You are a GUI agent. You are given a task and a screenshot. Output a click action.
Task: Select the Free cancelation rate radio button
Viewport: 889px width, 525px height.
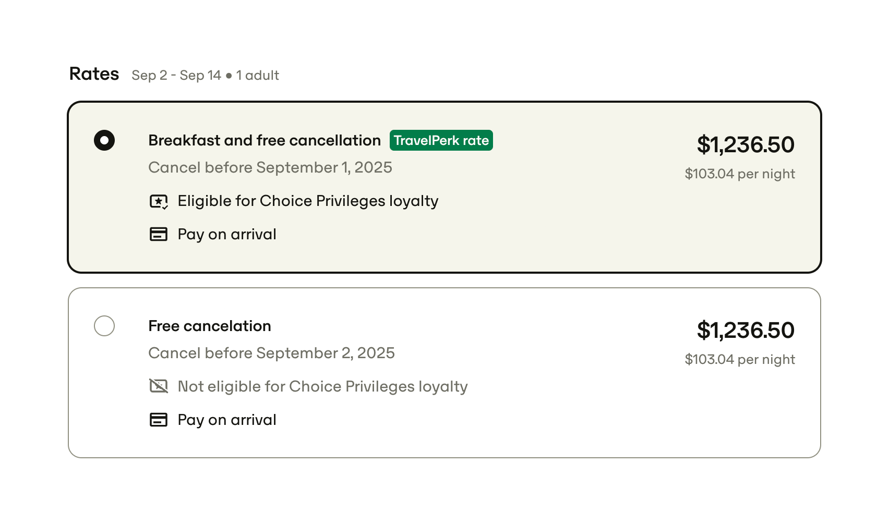[x=104, y=326]
